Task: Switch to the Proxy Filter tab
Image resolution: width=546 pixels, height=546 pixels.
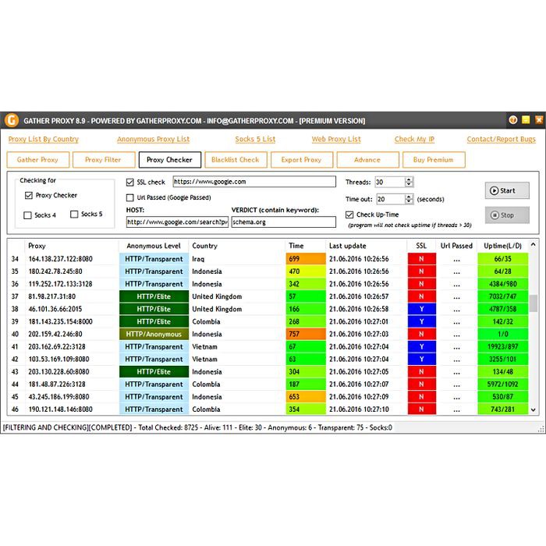Action: 103,160
